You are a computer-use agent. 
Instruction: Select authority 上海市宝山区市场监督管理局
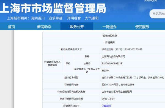(x=117, y=92)
